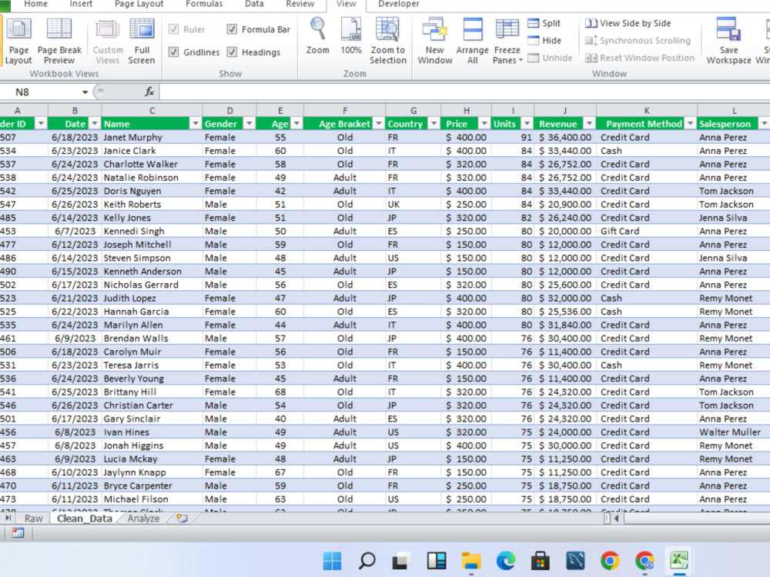Open the Formulas ribbon tab
770x577 pixels.
tap(204, 4)
